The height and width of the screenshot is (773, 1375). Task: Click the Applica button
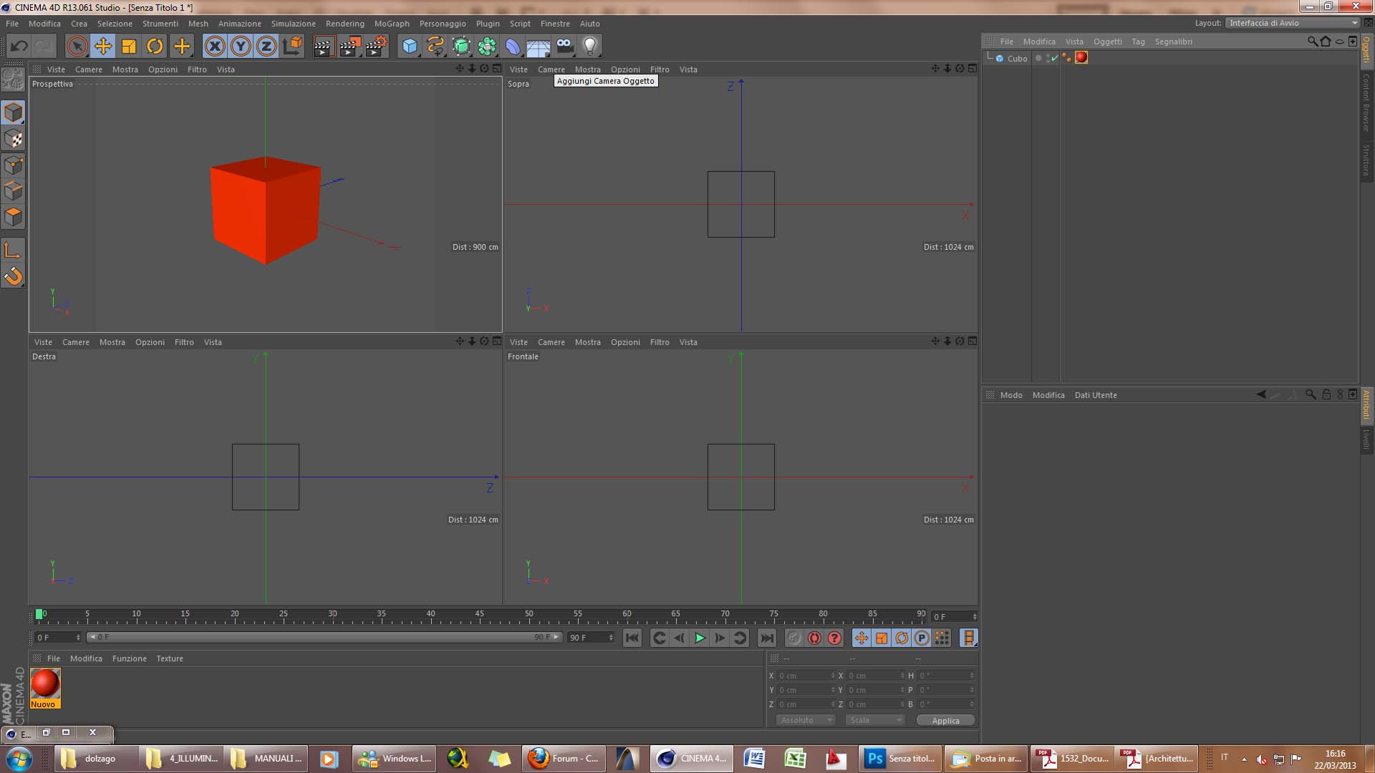click(945, 721)
